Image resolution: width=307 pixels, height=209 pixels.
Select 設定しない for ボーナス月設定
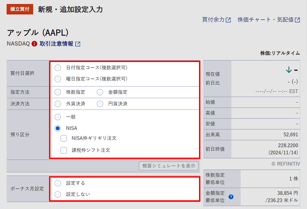pyautogui.click(x=58, y=194)
